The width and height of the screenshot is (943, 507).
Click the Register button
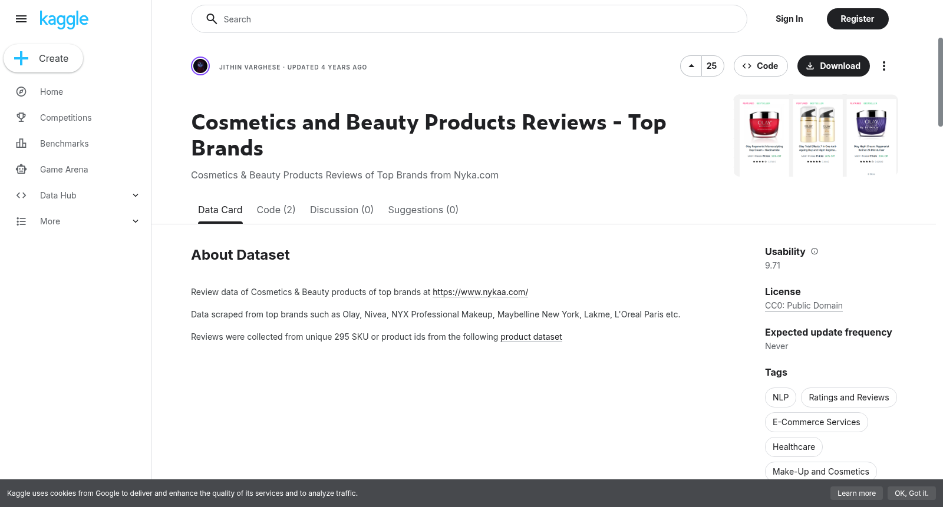tap(858, 19)
